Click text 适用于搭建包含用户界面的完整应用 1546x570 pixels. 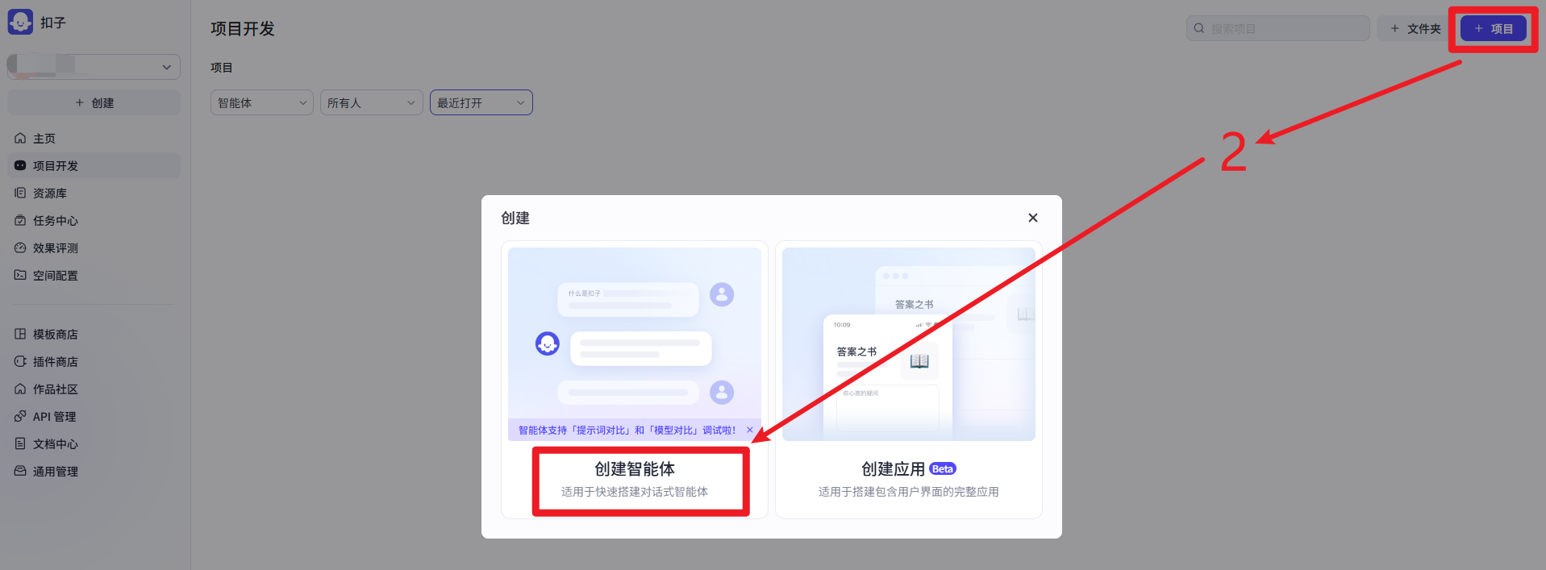point(909,492)
